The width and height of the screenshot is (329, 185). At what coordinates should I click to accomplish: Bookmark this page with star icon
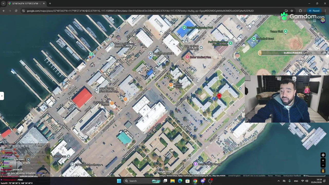(292, 11)
